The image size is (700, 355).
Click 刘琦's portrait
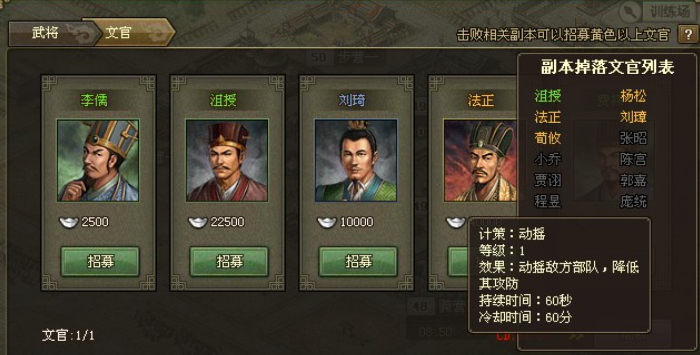[356, 160]
